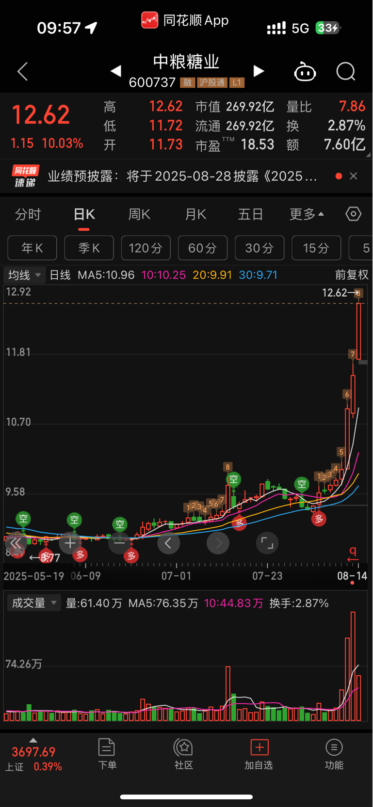Open the 均线 indicator dropdown

25,275
